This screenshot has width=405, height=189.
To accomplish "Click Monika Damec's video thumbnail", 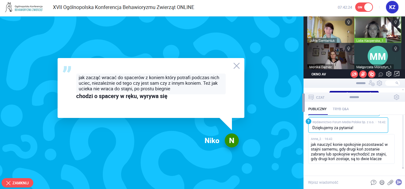I will pyautogui.click(x=331, y=56).
